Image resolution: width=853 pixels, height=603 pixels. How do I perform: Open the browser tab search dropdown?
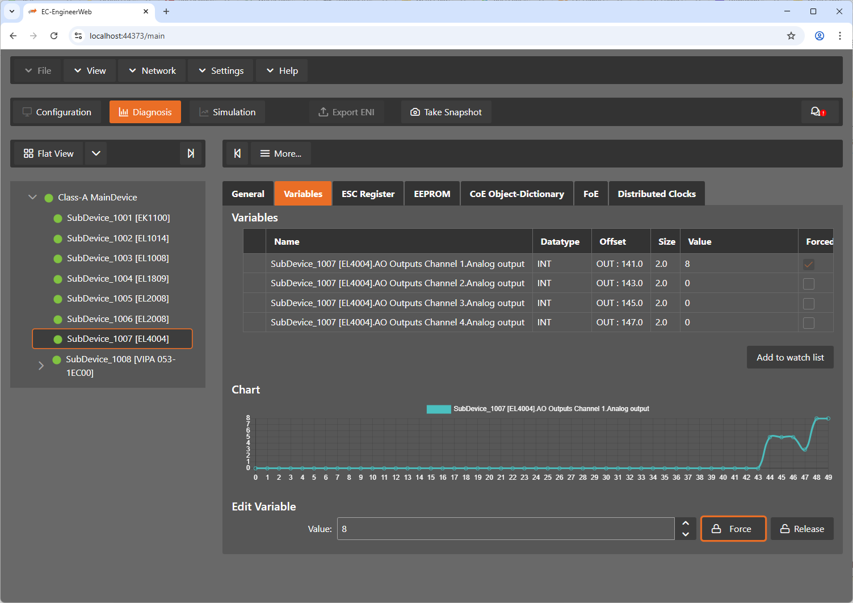(11, 11)
